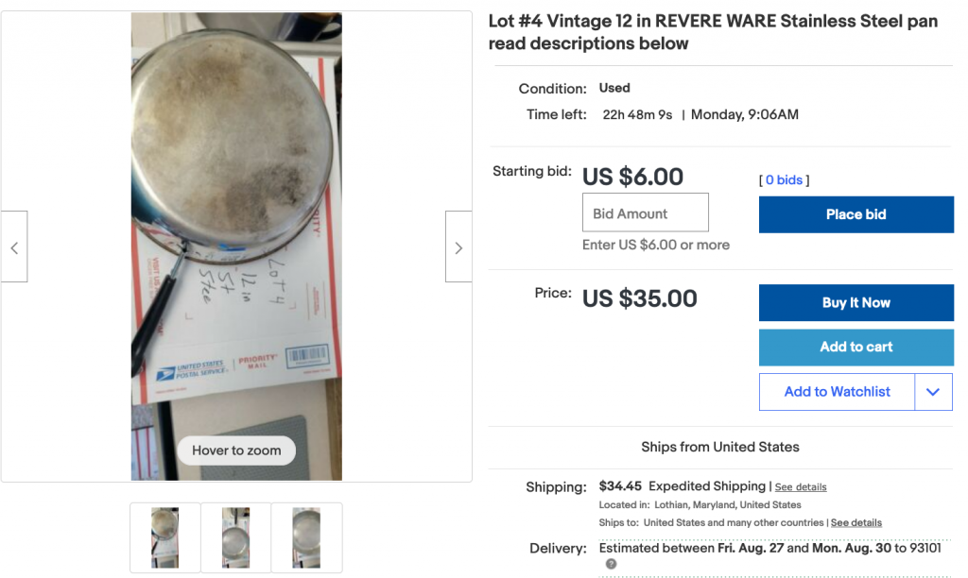Open the 0 bids link
Viewport: 968px width, 578px height.
click(784, 180)
